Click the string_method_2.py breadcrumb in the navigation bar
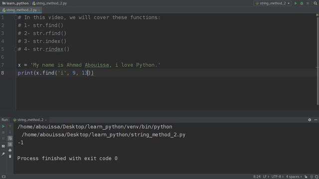Image resolution: width=319 pixels, height=179 pixels. pyautogui.click(x=49, y=3)
